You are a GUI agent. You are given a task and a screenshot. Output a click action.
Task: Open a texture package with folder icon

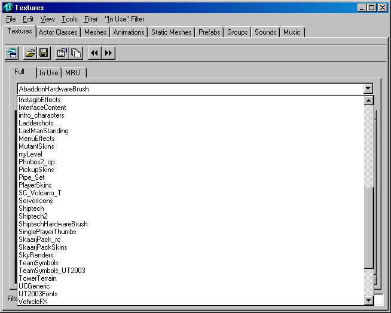pyautogui.click(x=30, y=53)
